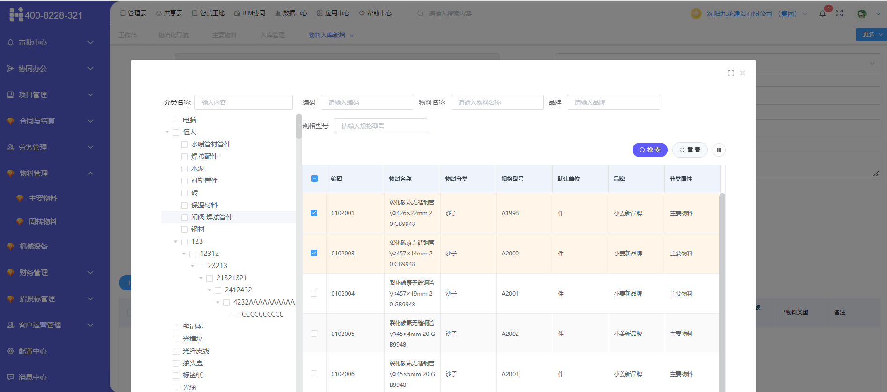The width and height of the screenshot is (887, 392).
Task: Open the 应用中心 top menu
Action: click(x=333, y=14)
